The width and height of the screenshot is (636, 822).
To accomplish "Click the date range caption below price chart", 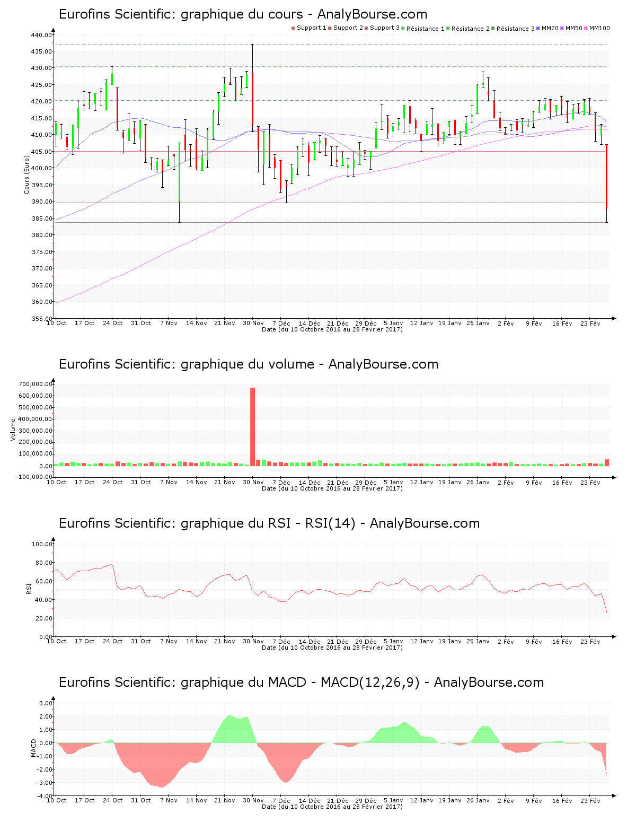I will point(332,329).
